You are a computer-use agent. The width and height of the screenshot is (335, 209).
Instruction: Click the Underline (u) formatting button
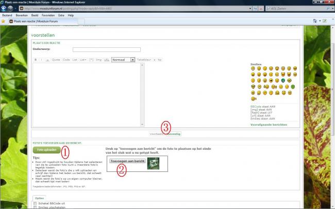pyautogui.click(x=47, y=60)
